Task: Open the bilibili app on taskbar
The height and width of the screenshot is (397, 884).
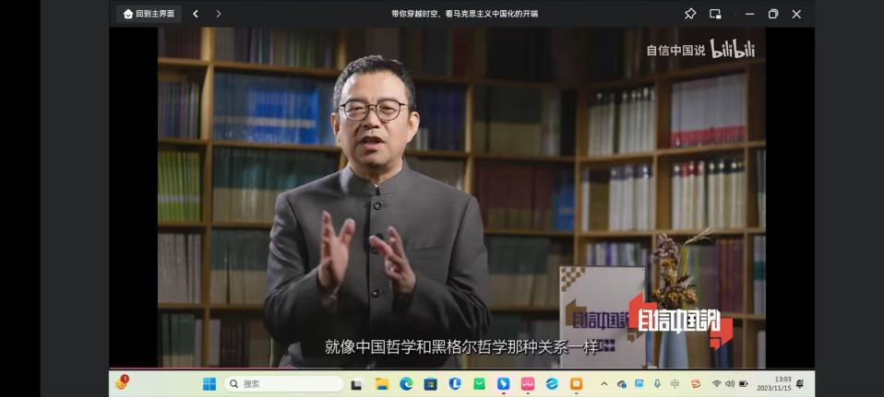Action: tap(528, 384)
